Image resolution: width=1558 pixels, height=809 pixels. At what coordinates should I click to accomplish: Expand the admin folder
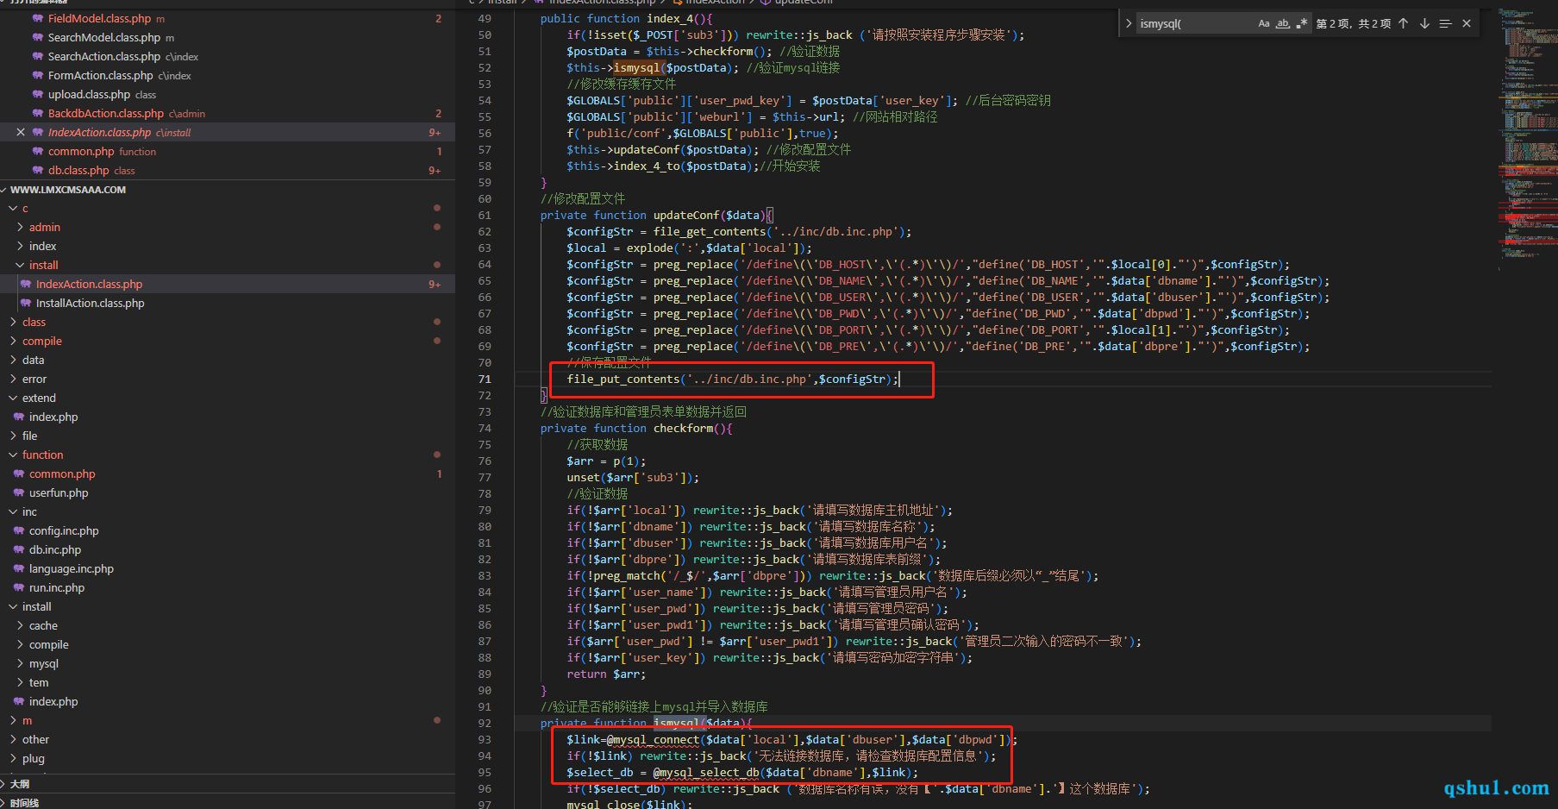pos(20,227)
